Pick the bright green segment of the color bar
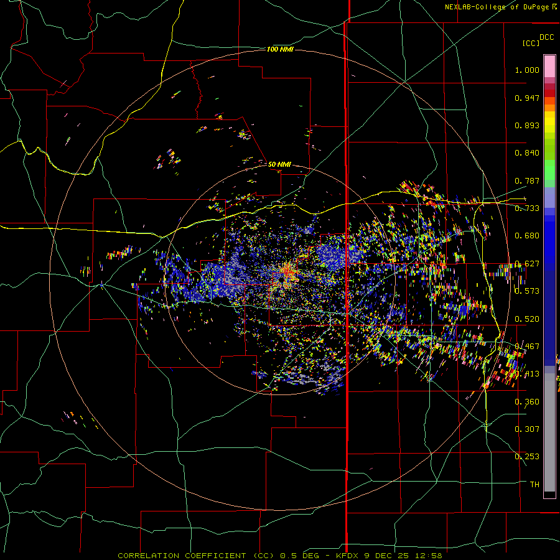 [x=549, y=170]
